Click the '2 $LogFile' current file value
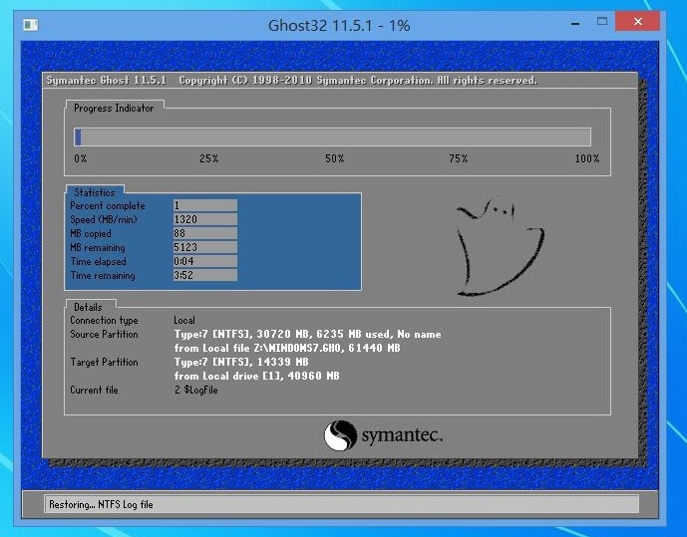 coord(195,390)
